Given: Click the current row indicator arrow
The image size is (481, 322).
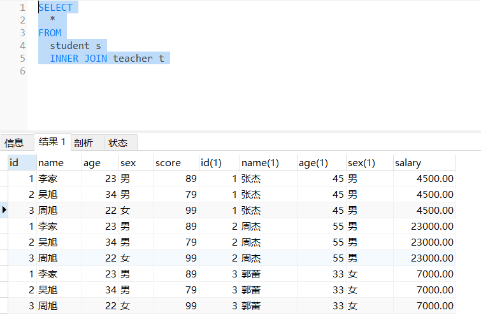Looking at the screenshot, I should [x=4, y=210].
